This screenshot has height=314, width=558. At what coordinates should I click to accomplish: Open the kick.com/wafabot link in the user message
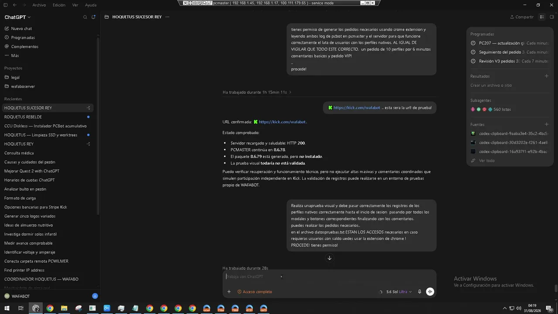pyautogui.click(x=354, y=108)
